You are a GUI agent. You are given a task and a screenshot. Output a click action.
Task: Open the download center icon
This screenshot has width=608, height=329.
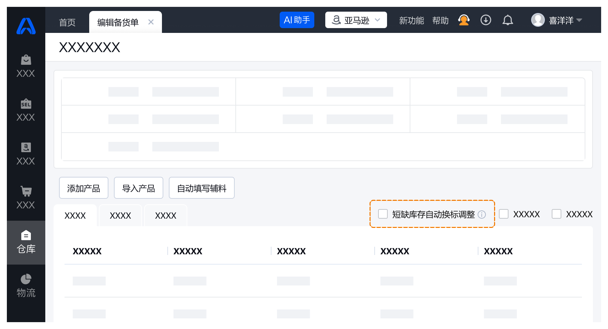coord(486,20)
